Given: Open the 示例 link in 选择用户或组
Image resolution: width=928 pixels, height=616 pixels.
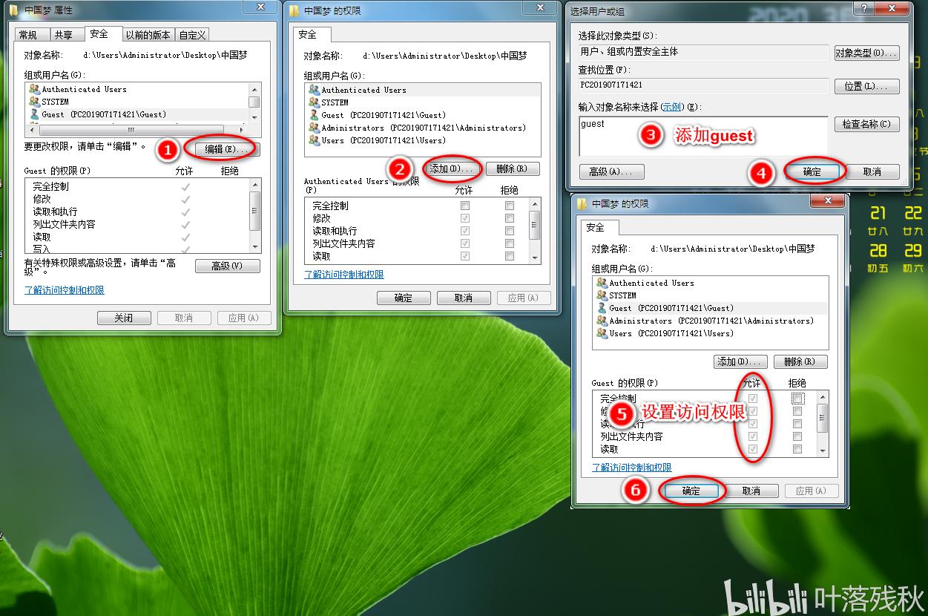Looking at the screenshot, I should [x=672, y=107].
